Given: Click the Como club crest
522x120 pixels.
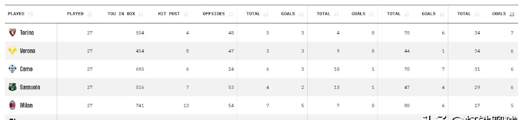Looking at the screenshot, I should click(x=12, y=69).
